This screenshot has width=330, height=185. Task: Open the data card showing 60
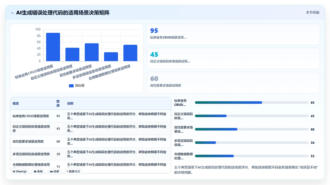233,82
